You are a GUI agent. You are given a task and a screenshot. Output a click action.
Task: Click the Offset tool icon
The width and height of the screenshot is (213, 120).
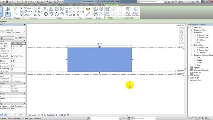(x=51, y=9)
